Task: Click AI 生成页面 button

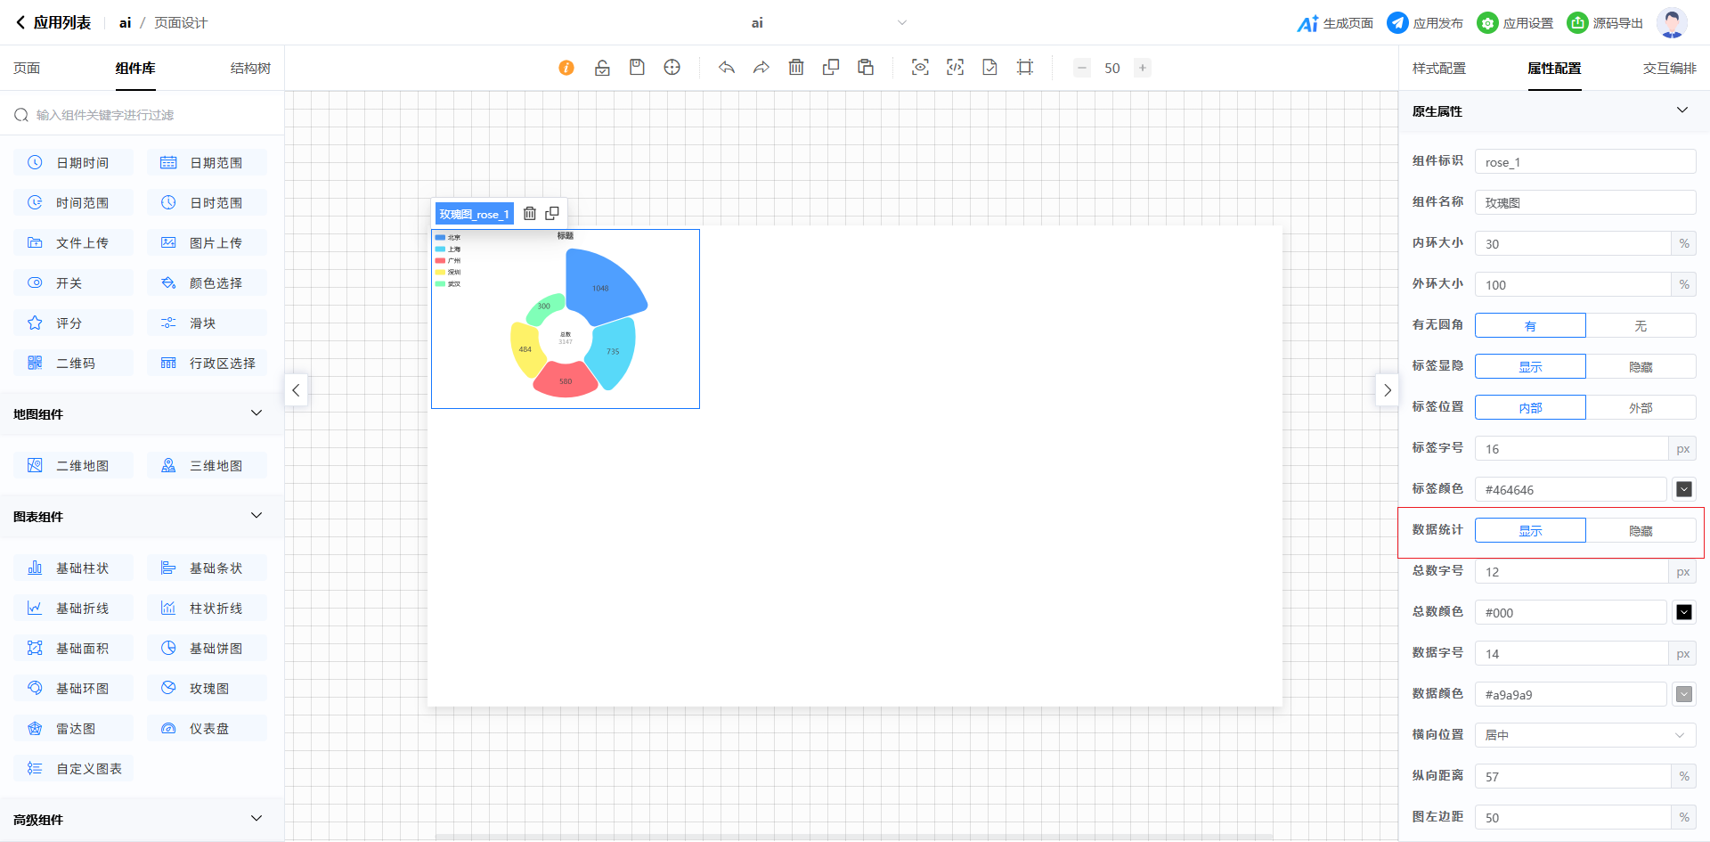Action: [1335, 23]
